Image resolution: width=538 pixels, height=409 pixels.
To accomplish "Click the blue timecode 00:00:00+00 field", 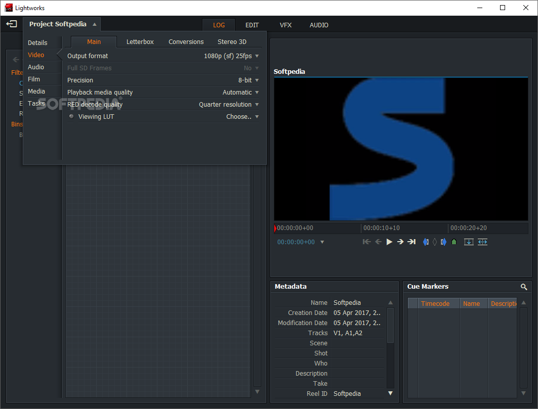I will coord(296,242).
